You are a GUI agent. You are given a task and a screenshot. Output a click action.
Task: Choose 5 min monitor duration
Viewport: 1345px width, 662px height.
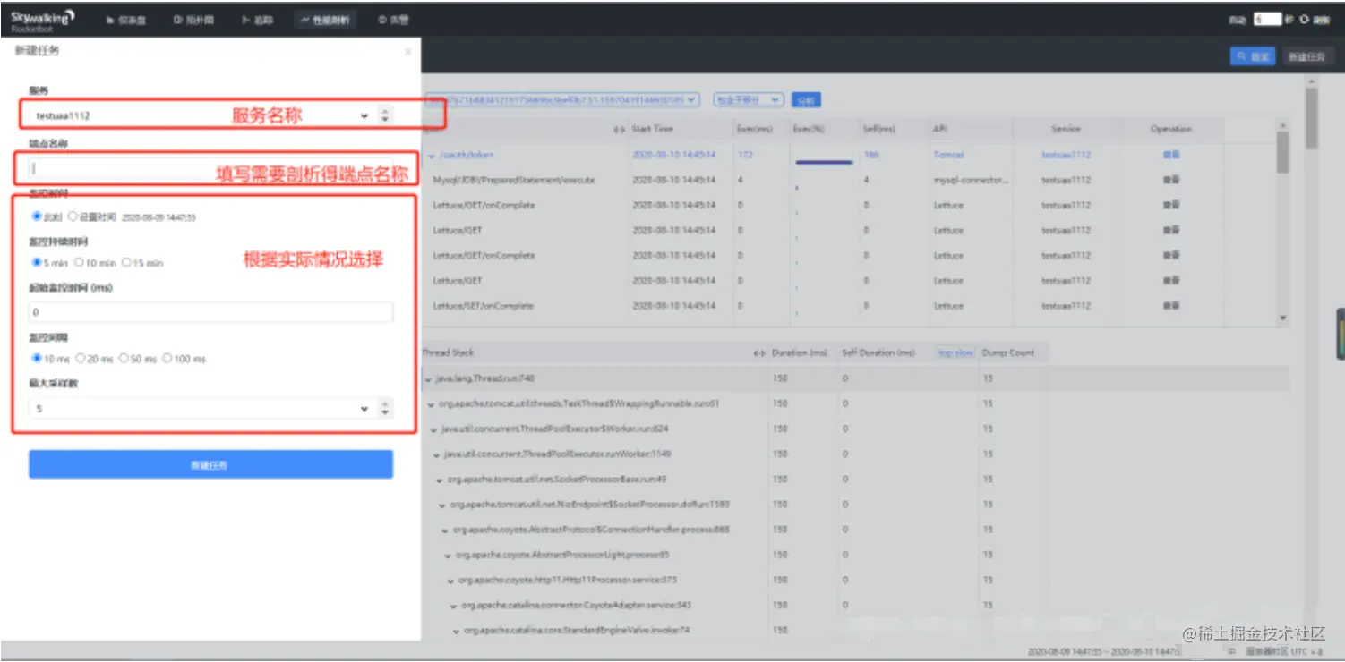(x=37, y=263)
